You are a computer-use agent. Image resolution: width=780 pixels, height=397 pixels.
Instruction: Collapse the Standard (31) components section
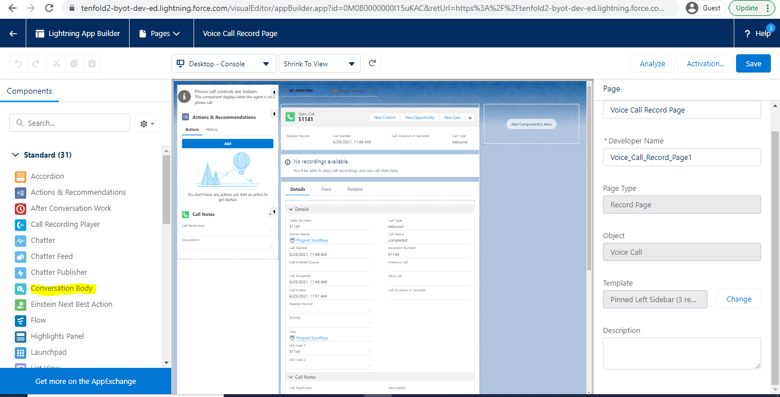point(15,155)
